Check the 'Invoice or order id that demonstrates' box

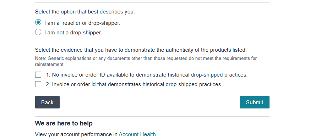click(38, 84)
